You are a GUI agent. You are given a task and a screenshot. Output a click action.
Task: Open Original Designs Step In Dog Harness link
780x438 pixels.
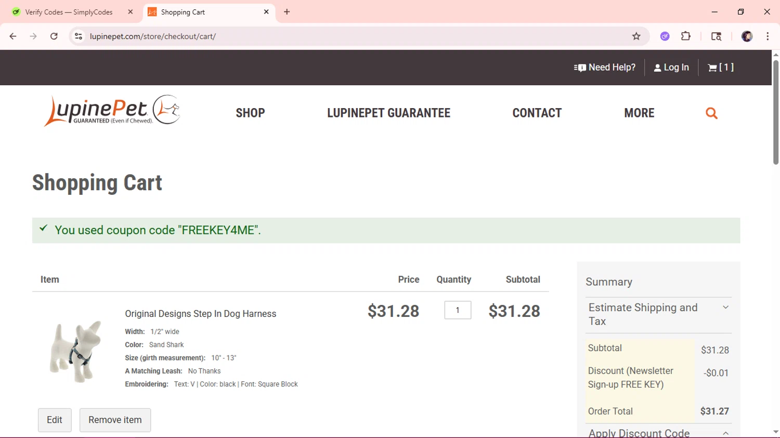tap(200, 314)
